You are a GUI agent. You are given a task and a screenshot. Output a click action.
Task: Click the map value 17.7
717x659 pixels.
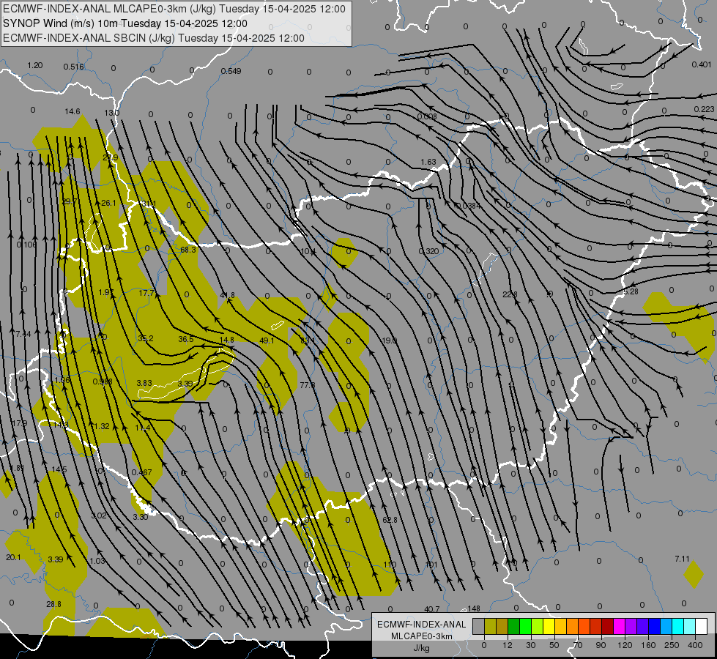click(146, 293)
